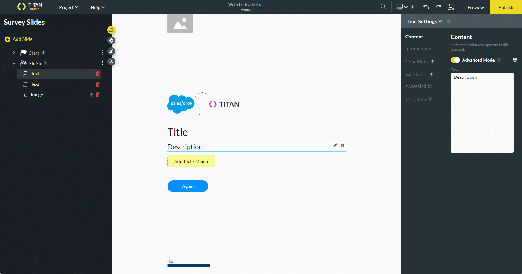Expand the Start slide node
522x274 pixels.
(14, 53)
